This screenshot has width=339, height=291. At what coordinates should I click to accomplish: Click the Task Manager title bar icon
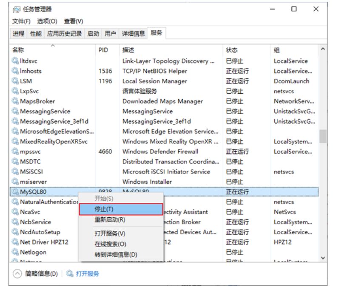click(16, 9)
